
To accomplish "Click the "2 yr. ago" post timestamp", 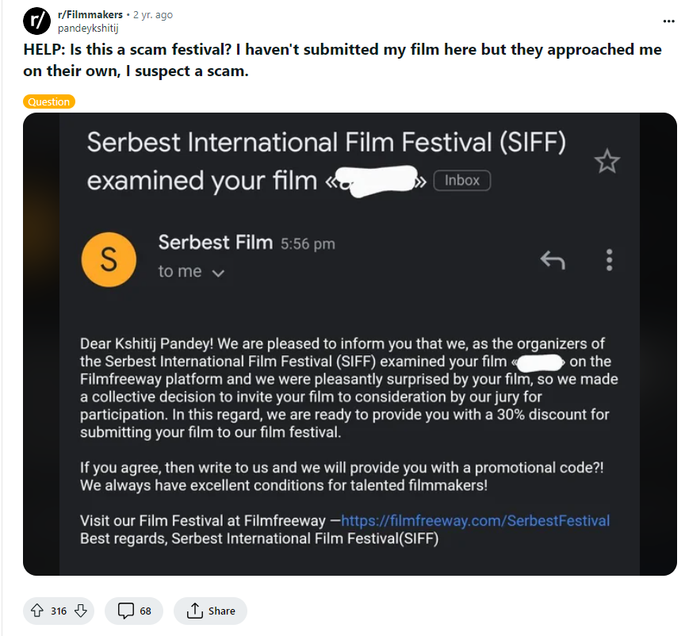I will (155, 15).
